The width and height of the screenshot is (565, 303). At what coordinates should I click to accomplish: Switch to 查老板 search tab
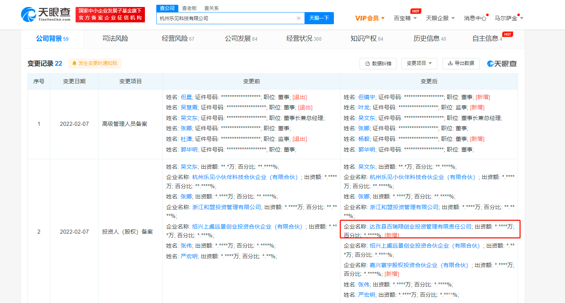tap(189, 8)
